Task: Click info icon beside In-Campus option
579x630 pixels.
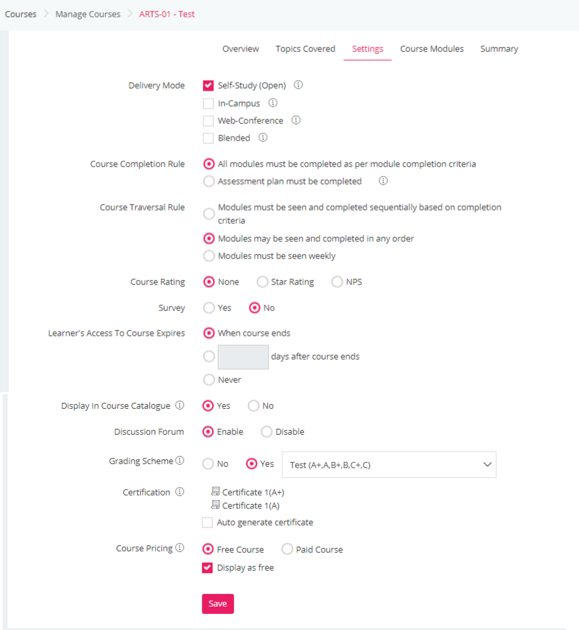Action: coord(273,103)
